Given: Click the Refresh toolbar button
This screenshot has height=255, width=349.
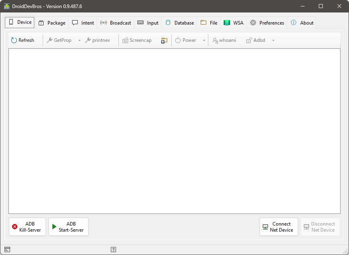Looking at the screenshot, I should tap(23, 40).
